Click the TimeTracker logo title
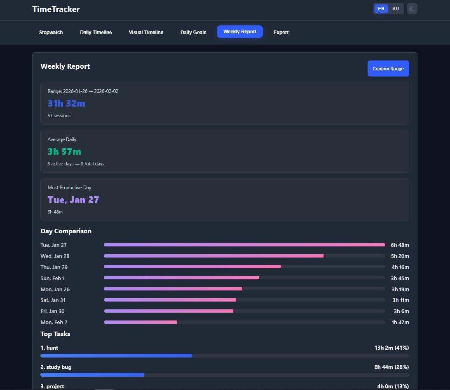The width and height of the screenshot is (450, 390). pos(56,9)
